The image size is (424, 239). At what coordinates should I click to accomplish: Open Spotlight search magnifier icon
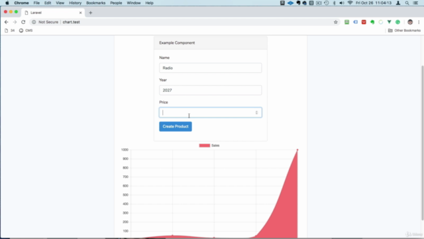click(407, 3)
